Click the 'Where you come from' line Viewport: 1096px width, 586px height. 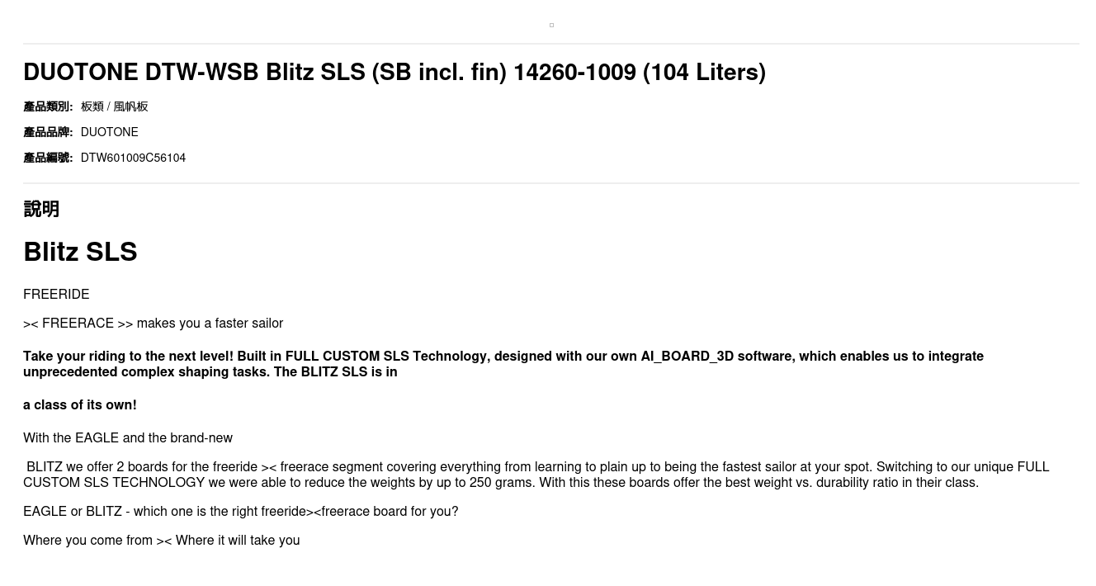pyautogui.click(x=161, y=541)
